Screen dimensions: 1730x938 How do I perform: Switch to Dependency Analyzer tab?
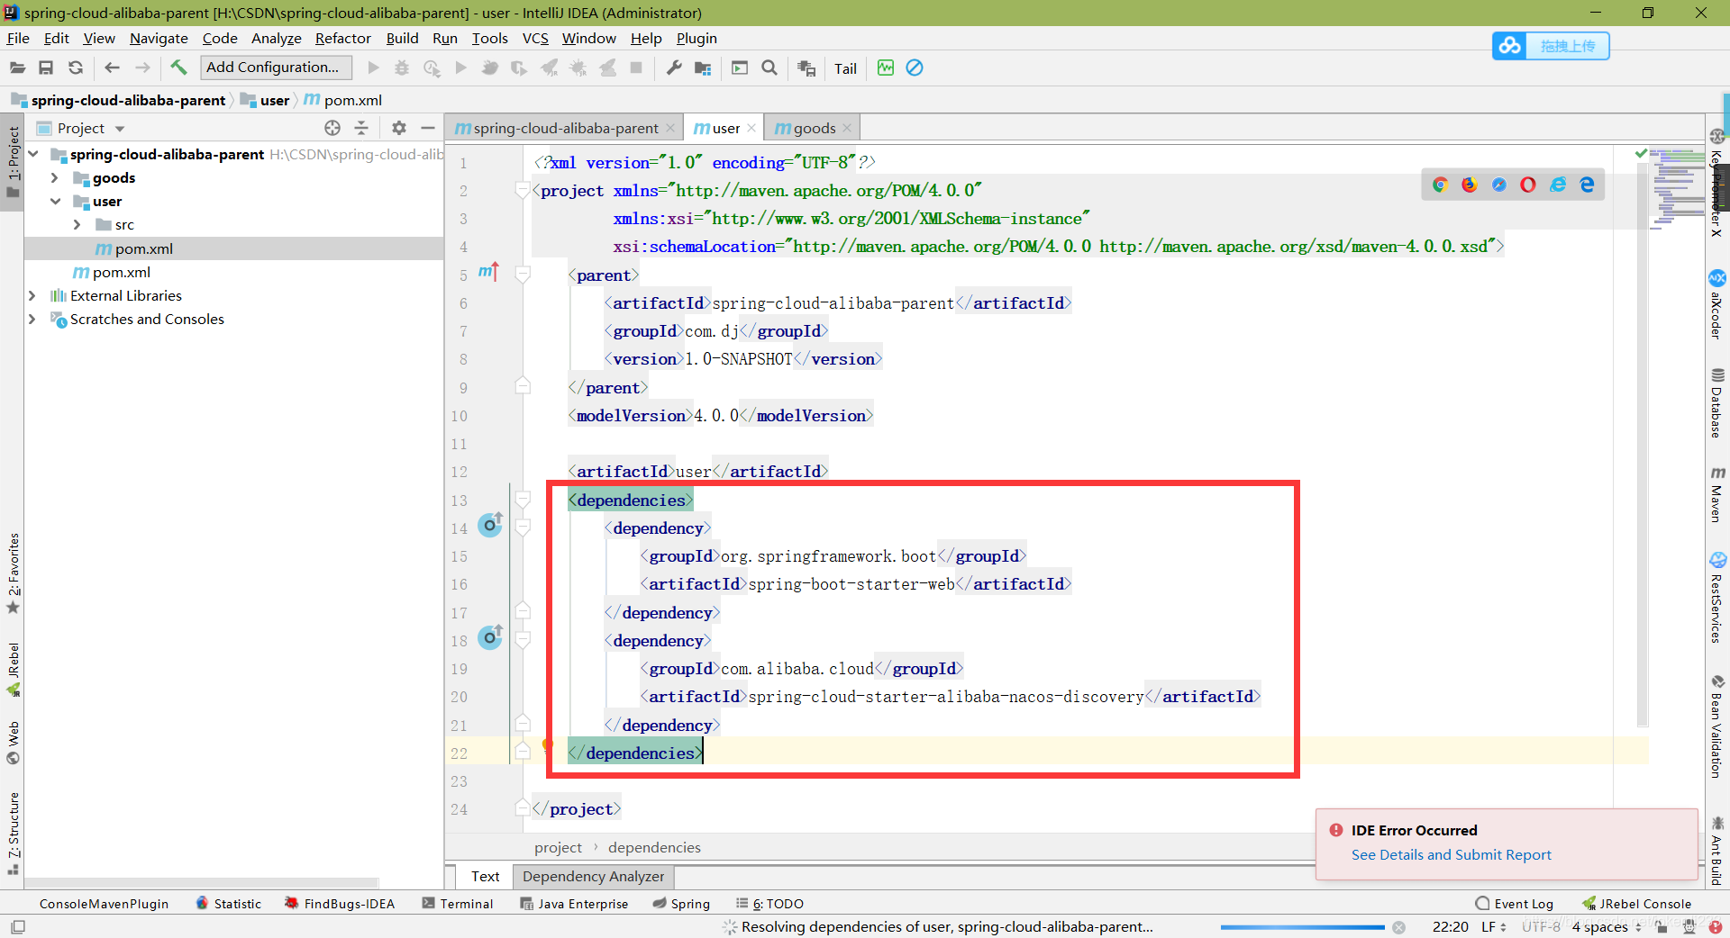(593, 876)
